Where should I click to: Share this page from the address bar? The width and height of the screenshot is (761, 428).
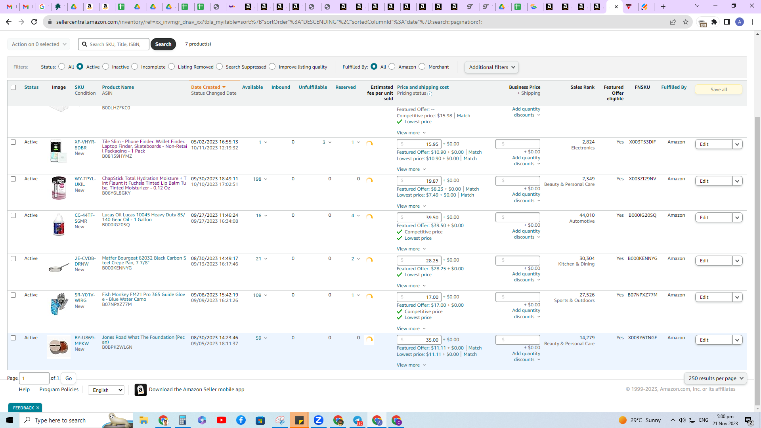pyautogui.click(x=673, y=22)
